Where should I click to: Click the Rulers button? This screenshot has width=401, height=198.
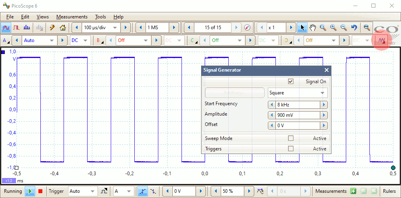tap(389, 191)
